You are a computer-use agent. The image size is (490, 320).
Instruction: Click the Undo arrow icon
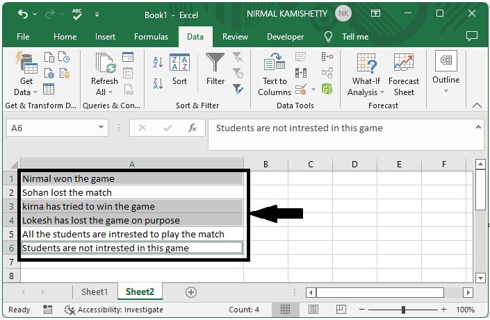click(22, 14)
